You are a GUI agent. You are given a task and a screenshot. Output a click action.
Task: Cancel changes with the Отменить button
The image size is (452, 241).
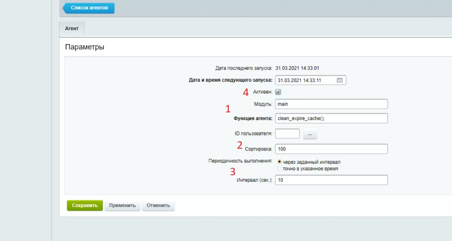tap(158, 206)
